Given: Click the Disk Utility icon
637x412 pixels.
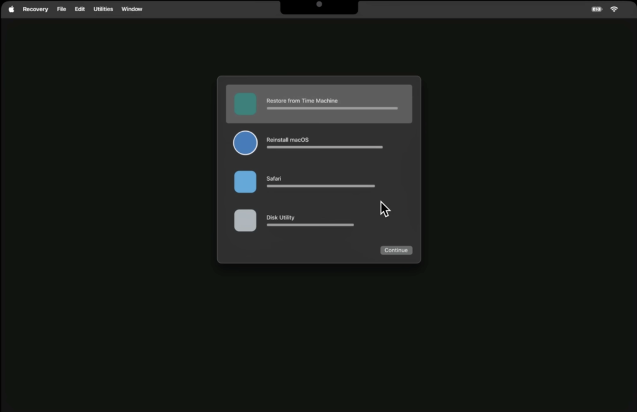Looking at the screenshot, I should [x=245, y=220].
